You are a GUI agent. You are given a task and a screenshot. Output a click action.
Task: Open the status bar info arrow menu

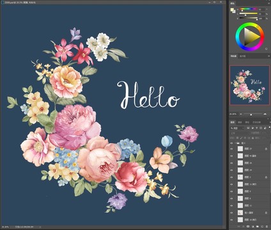pyautogui.click(x=40, y=227)
